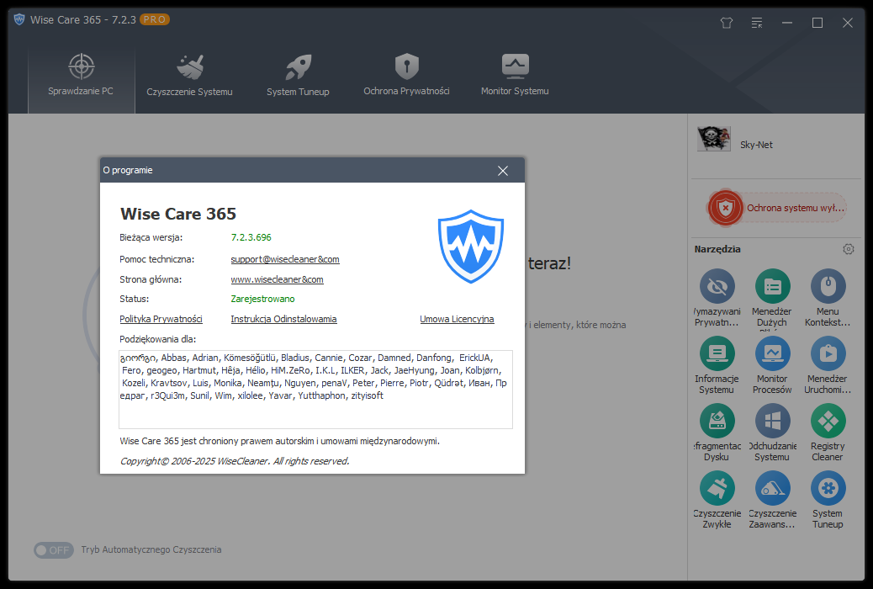Click the Sky-Net pirate avatar
The width and height of the screenshot is (873, 589).
(714, 140)
